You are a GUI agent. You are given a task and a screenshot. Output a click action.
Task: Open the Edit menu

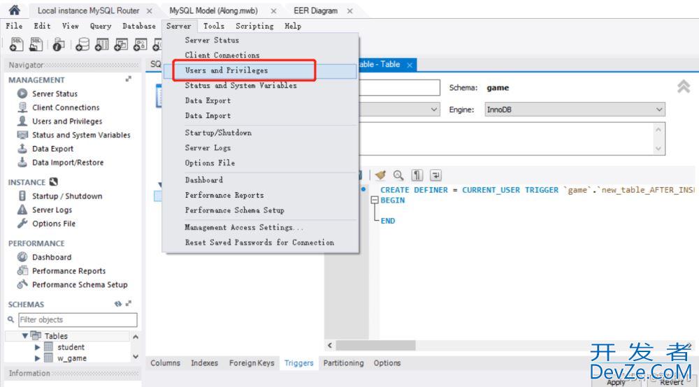(43, 26)
